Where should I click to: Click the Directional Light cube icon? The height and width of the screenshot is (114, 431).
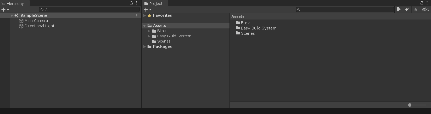click(x=21, y=26)
